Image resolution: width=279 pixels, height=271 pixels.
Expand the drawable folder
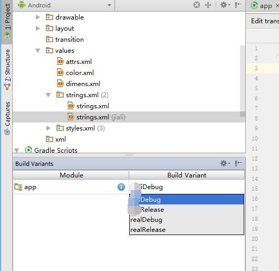37,17
